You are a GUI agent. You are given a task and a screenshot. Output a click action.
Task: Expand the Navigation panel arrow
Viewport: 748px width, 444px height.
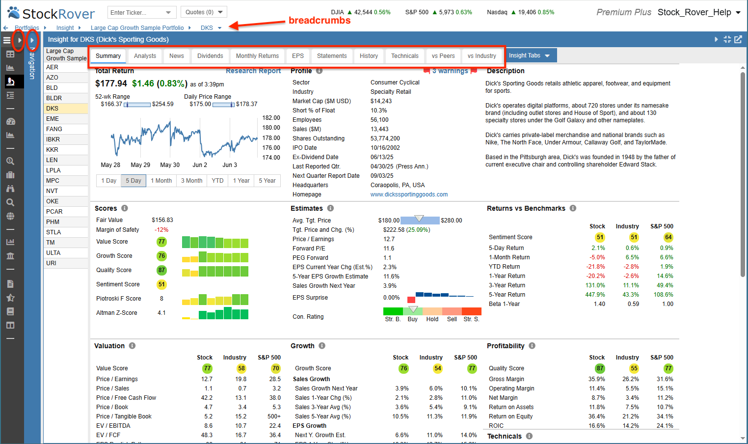32,40
